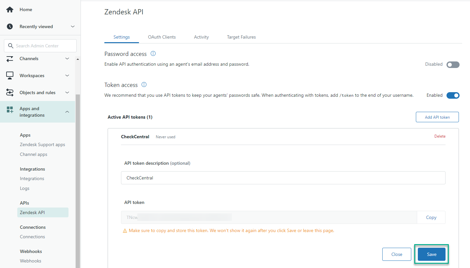Click the CheckCentral token title
Image resolution: width=470 pixels, height=268 pixels.
coord(135,137)
